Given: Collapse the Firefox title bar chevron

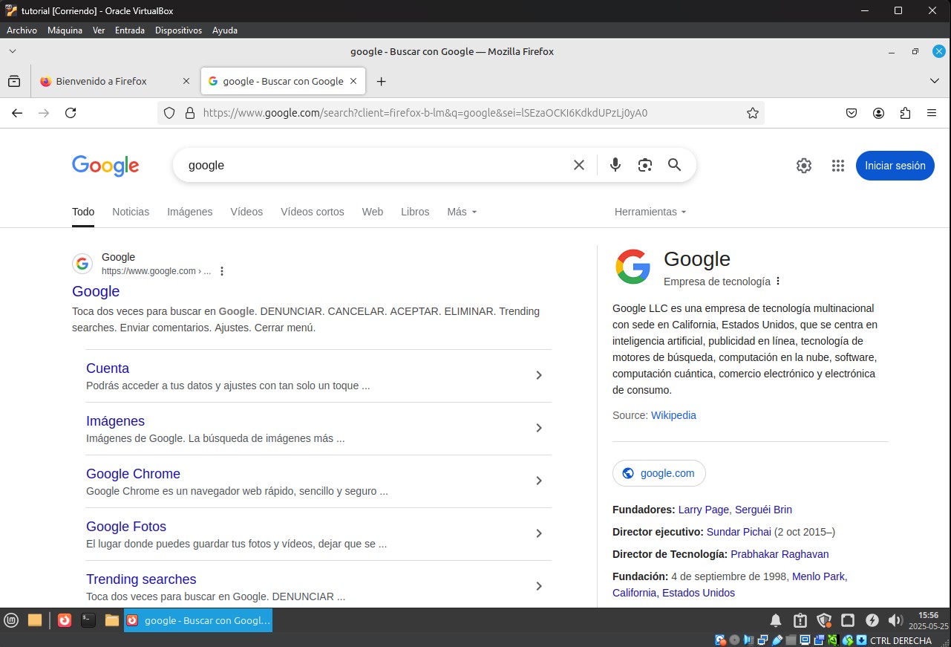Looking at the screenshot, I should coord(12,51).
